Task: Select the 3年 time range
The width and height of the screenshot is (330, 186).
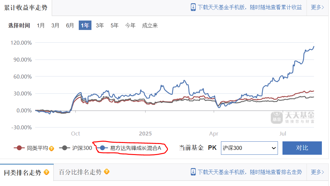Action: pos(100,25)
